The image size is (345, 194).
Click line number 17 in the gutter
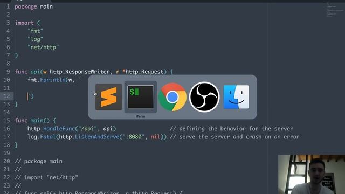pyautogui.click(x=6, y=137)
